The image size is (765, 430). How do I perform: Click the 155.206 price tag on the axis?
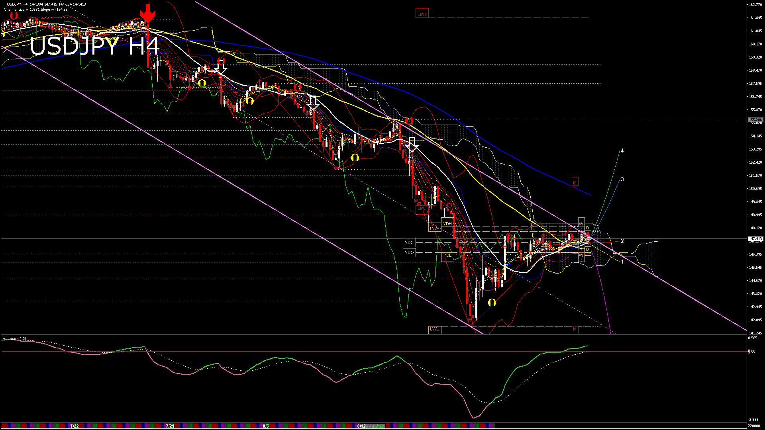[755, 120]
